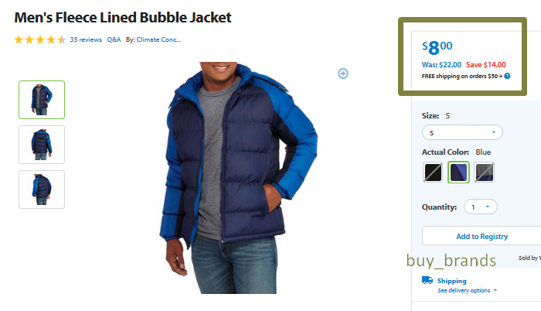Select the third back-view jacket thumbnail
The width and height of the screenshot is (541, 311).
pos(42,190)
